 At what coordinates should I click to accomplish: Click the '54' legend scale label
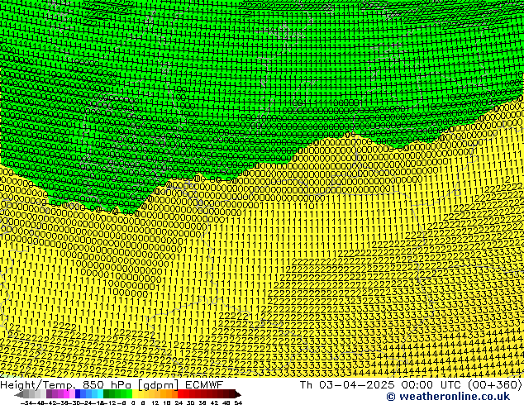pos(238,403)
